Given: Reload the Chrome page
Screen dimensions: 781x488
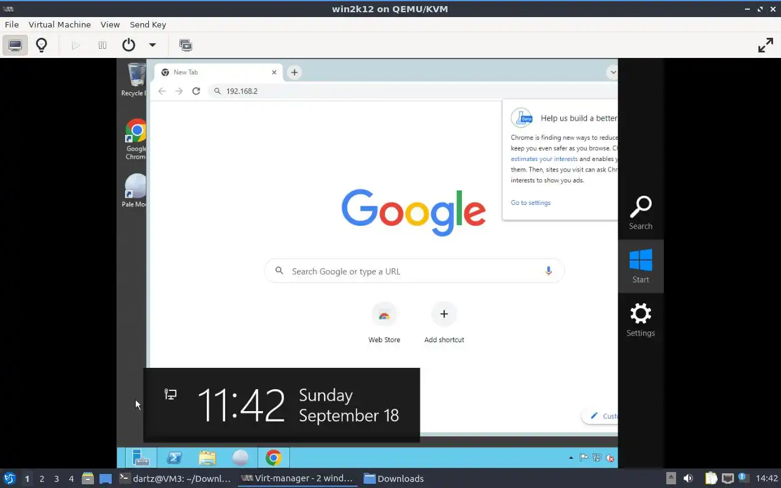Looking at the screenshot, I should pyautogui.click(x=196, y=91).
